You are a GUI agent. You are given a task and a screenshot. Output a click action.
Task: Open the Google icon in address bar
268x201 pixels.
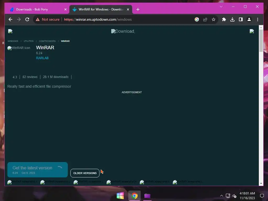(x=197, y=19)
